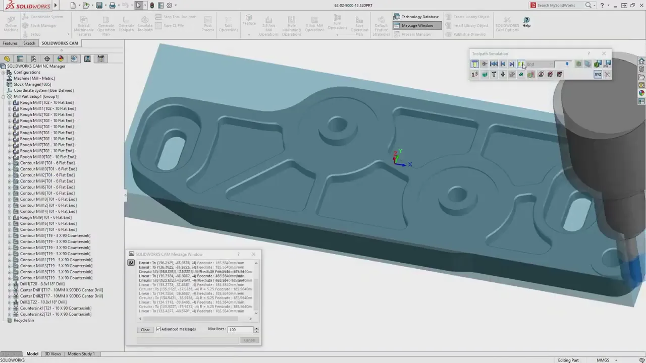This screenshot has height=363, width=646.
Task: Open the Model tab at the bottom
Action: (x=32, y=354)
